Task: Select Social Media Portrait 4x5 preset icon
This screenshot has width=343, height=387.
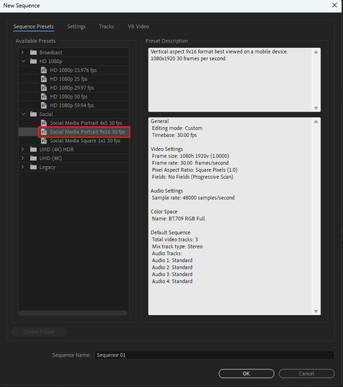Action: coord(44,123)
